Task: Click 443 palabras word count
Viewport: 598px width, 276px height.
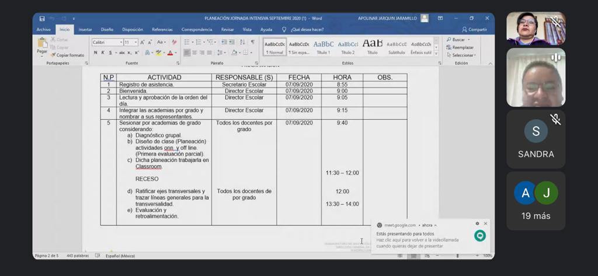Action: coord(78,256)
